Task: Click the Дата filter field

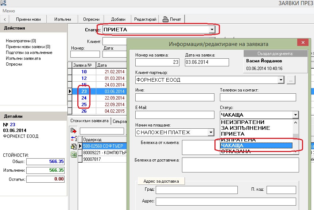Action: [115, 54]
